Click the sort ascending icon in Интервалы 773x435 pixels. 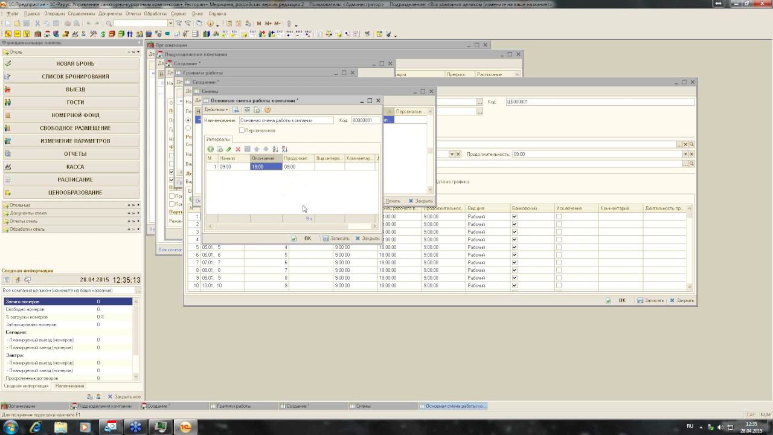point(275,149)
